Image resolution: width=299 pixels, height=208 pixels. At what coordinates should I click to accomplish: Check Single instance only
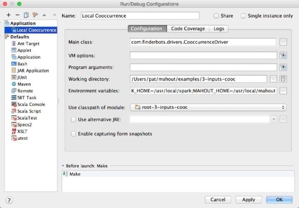pos(243,16)
